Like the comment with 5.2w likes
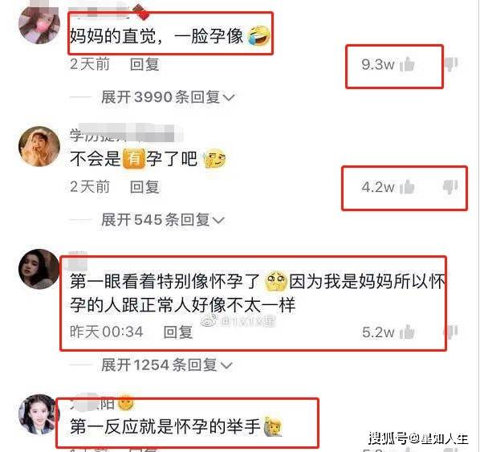 click(x=407, y=332)
